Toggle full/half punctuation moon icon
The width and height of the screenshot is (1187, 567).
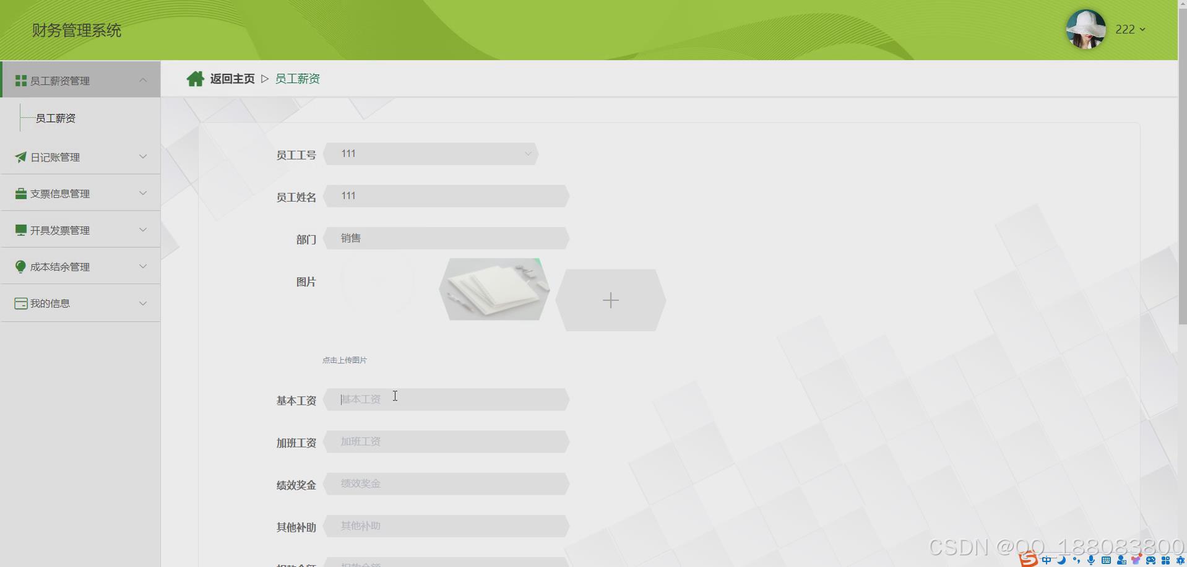[x=1061, y=560]
